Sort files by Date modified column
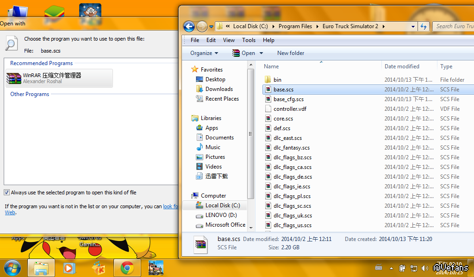 pos(402,66)
